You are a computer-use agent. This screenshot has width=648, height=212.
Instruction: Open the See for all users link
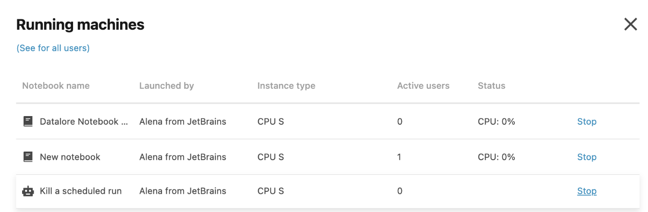tap(53, 48)
